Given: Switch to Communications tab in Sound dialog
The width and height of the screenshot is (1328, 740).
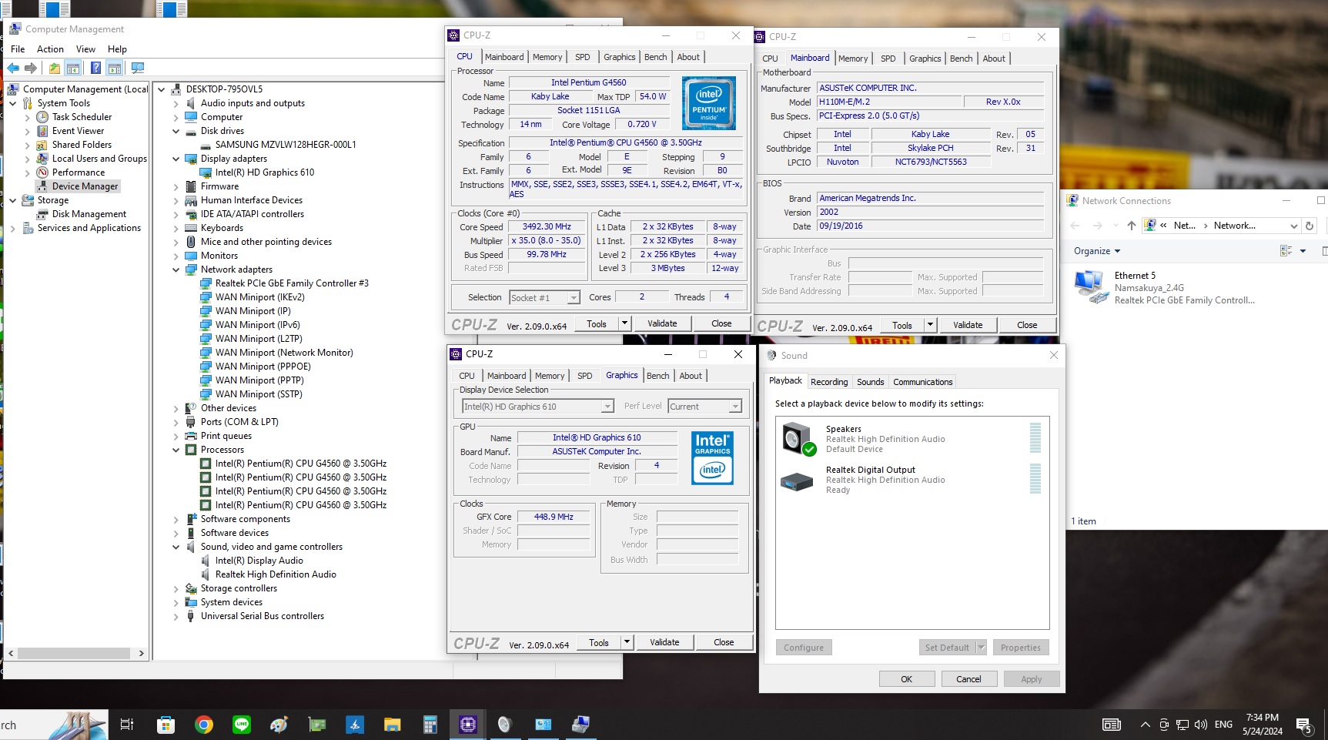Looking at the screenshot, I should (x=922, y=382).
